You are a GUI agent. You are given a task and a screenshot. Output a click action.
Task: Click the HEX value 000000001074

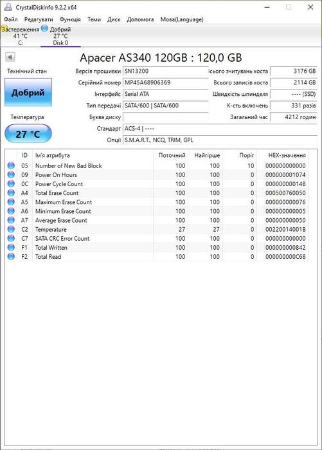pyautogui.click(x=285, y=174)
